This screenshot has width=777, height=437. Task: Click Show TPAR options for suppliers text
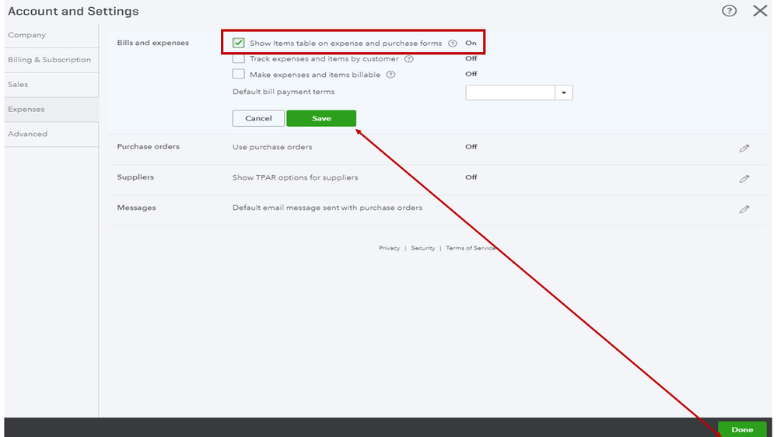coord(295,177)
